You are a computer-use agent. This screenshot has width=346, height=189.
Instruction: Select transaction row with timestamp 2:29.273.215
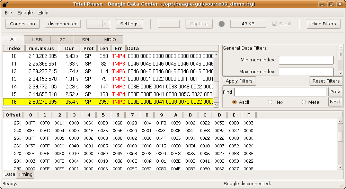(108, 71)
